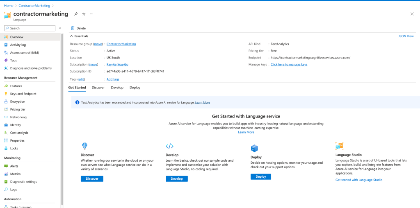Click the sidebar Search input field

point(30,28)
